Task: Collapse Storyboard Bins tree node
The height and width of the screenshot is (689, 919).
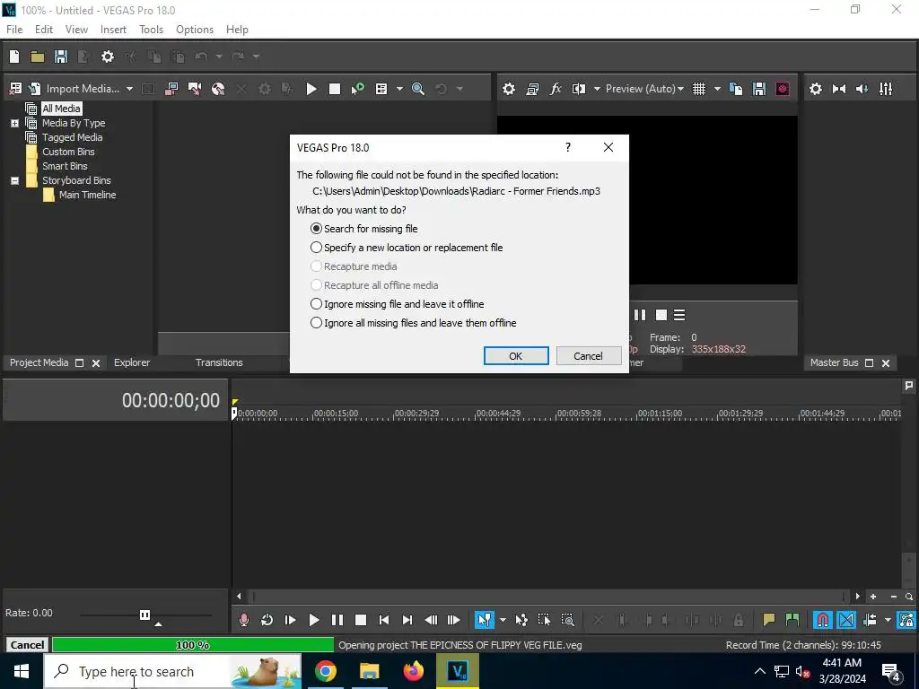Action: (x=14, y=180)
